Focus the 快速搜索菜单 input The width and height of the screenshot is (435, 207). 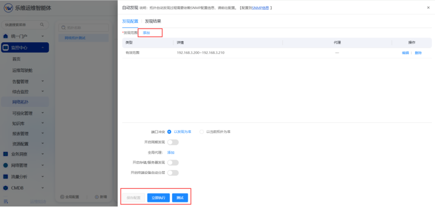click(25, 25)
